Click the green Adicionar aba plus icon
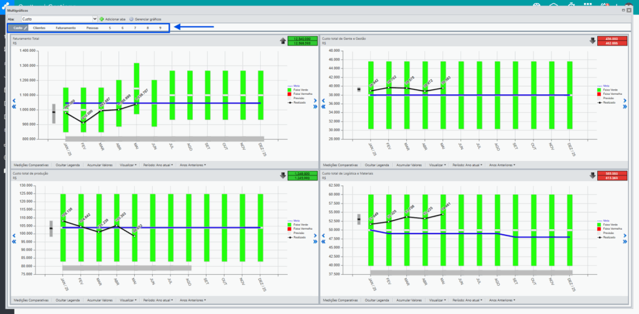The height and width of the screenshot is (314, 639). point(102,19)
